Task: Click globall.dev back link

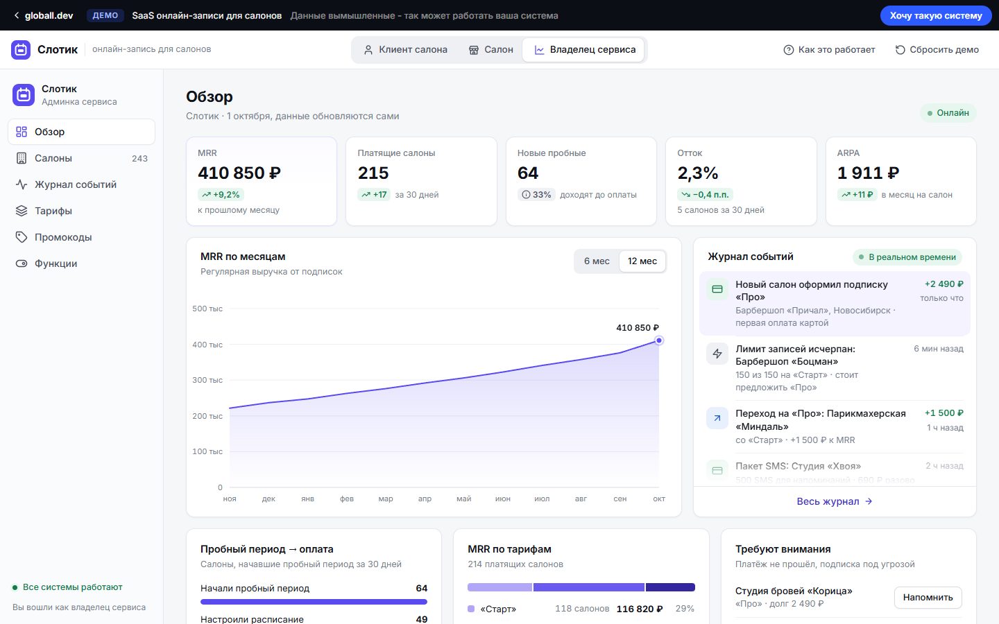Action: click(43, 15)
